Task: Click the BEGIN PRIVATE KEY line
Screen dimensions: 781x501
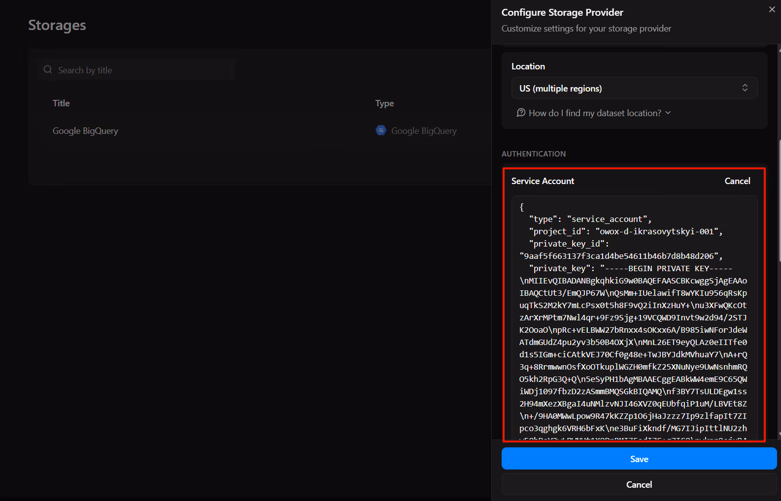Action: [631, 268]
